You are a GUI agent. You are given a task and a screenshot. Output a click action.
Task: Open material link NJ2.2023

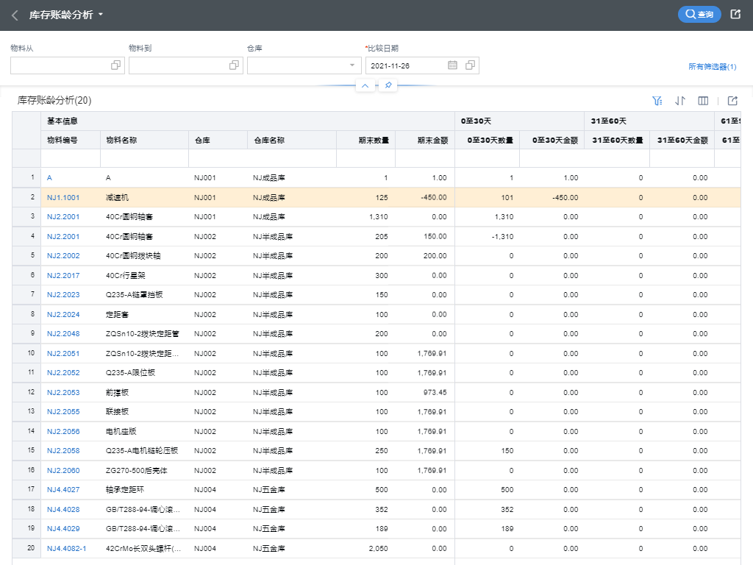click(x=63, y=294)
